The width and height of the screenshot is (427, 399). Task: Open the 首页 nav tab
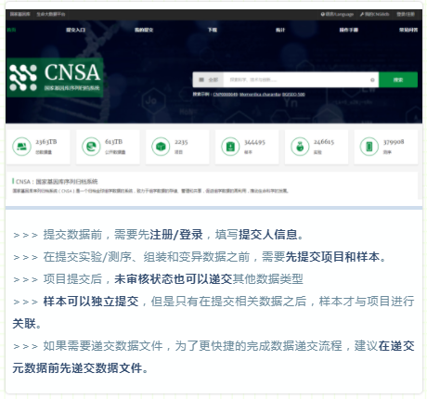pyautogui.click(x=11, y=30)
